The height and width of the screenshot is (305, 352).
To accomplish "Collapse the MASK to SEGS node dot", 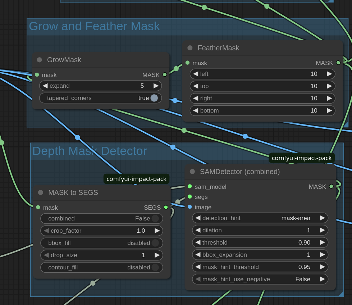I will coord(41,192).
